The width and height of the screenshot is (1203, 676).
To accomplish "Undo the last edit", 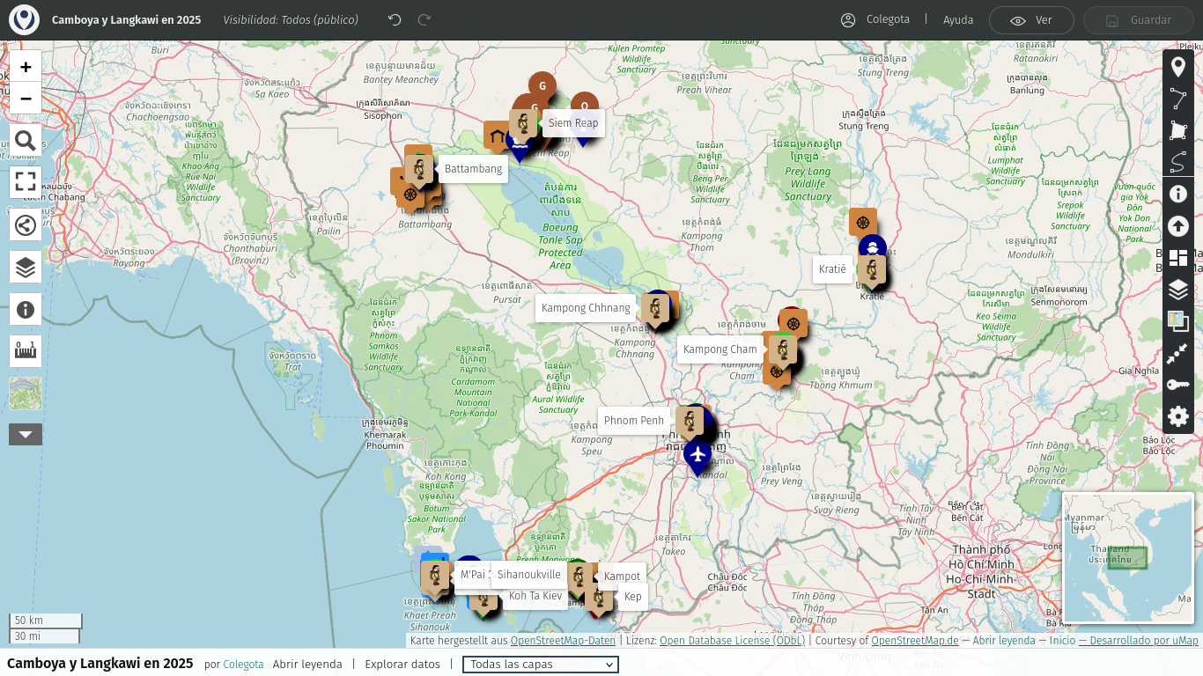I will click(395, 20).
